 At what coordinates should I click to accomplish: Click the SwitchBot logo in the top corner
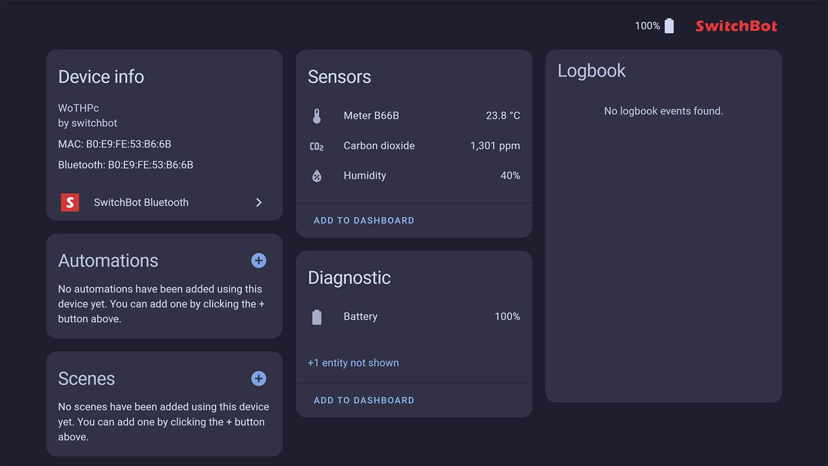[x=737, y=26]
